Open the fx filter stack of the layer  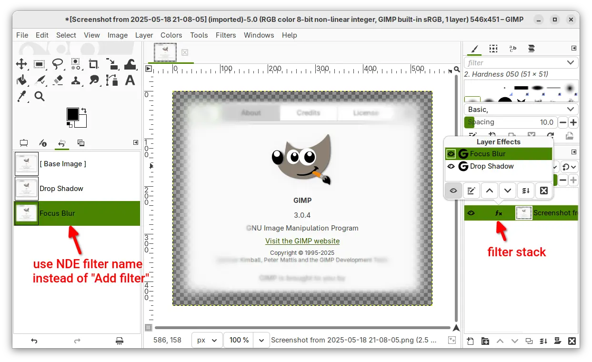click(x=499, y=213)
